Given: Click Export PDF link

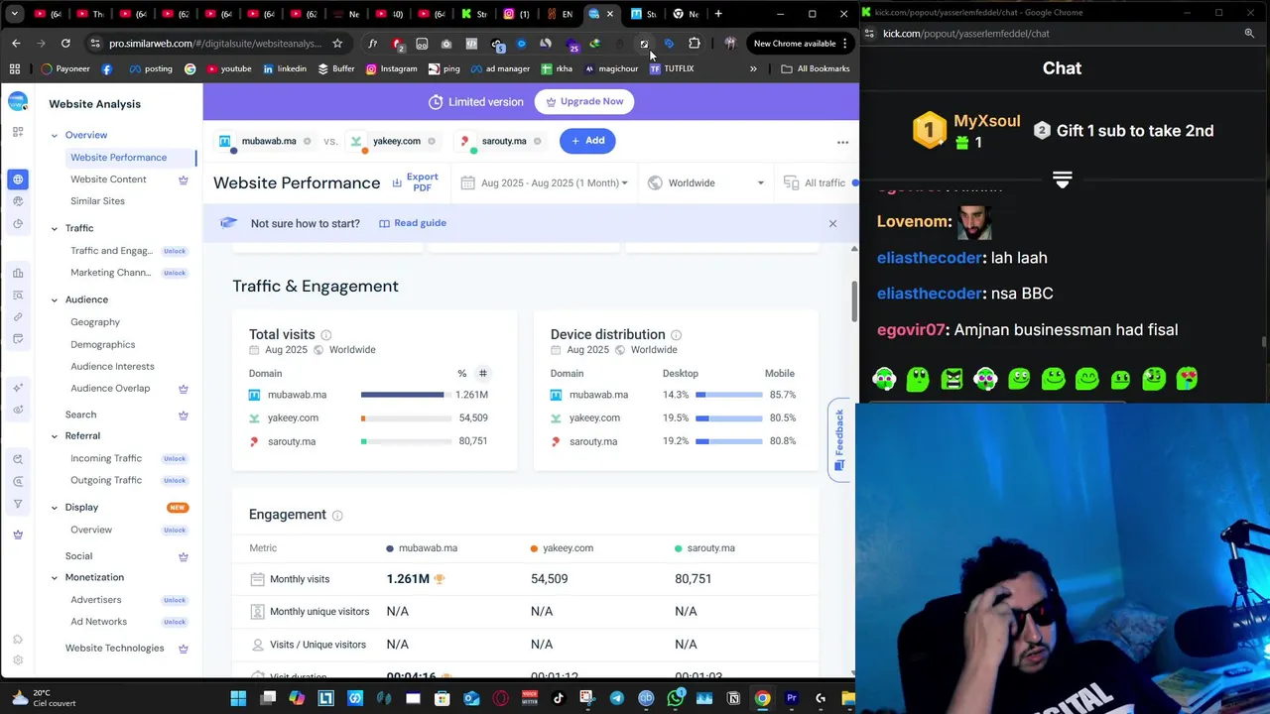Looking at the screenshot, I should [415, 183].
